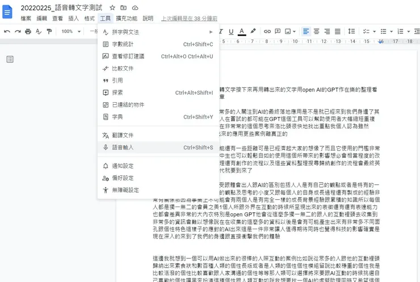Expand bulleted list options arrow
This screenshot has width=420, height=282.
pos(392,32)
